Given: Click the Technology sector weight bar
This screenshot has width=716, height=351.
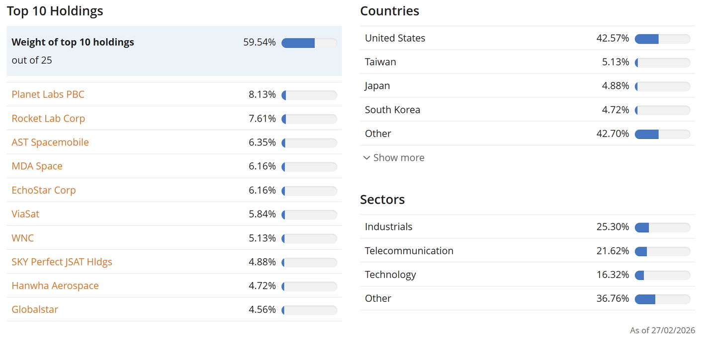Looking at the screenshot, I should 662,275.
